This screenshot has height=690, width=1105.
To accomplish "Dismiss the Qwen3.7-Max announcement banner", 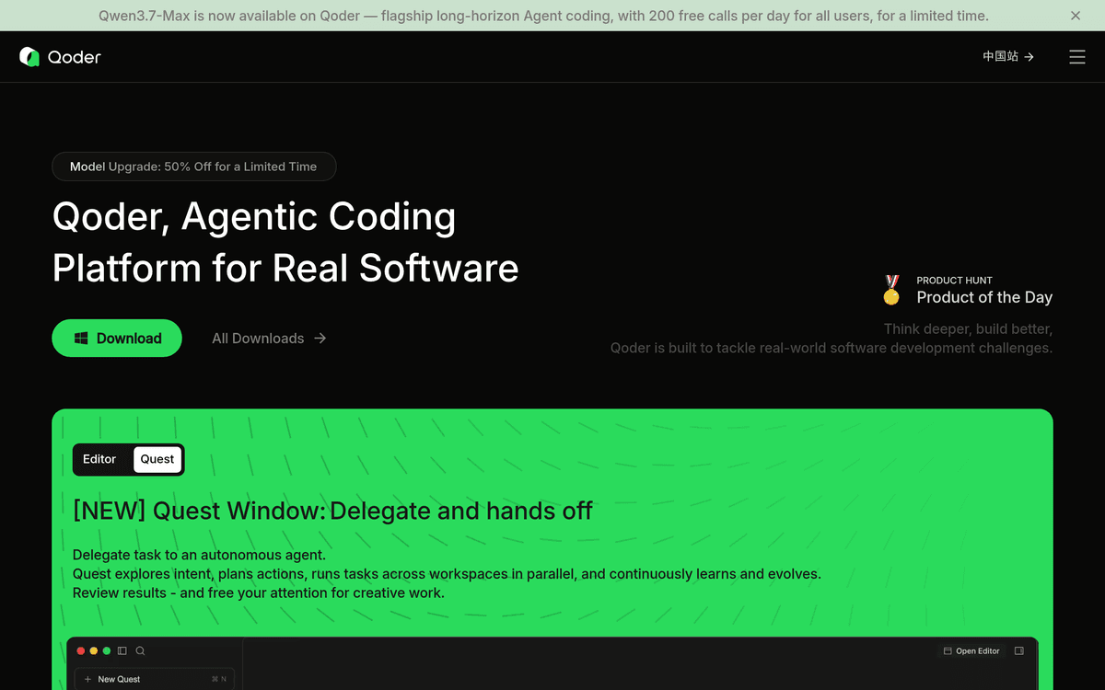I will coord(1076,16).
